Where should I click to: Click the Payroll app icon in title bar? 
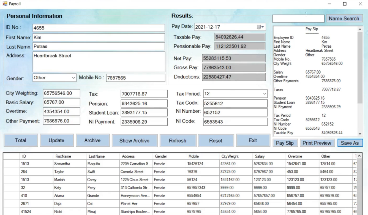pyautogui.click(x=5, y=4)
